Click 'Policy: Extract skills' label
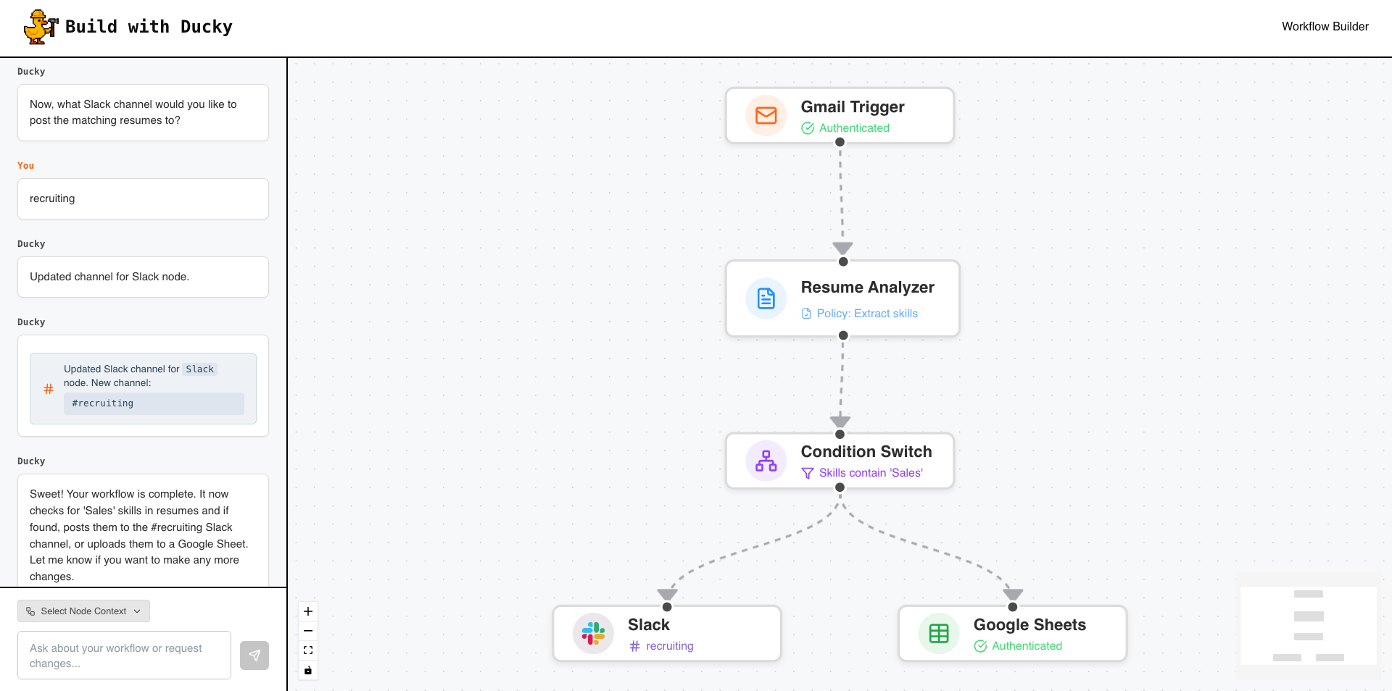 pyautogui.click(x=867, y=314)
